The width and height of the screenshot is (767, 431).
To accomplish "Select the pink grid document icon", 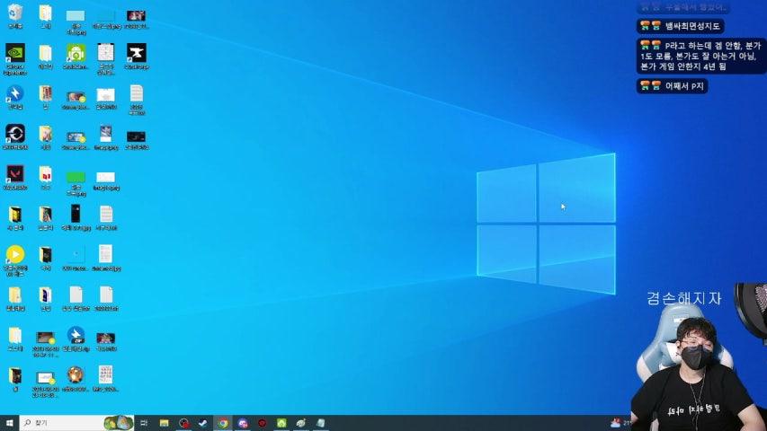I will coord(106,379).
